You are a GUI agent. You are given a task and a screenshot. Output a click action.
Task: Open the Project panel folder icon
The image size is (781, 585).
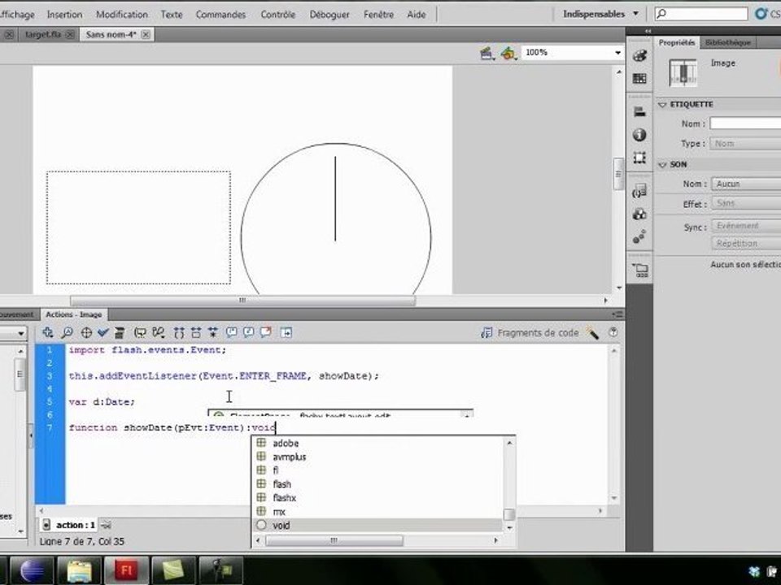point(639,270)
